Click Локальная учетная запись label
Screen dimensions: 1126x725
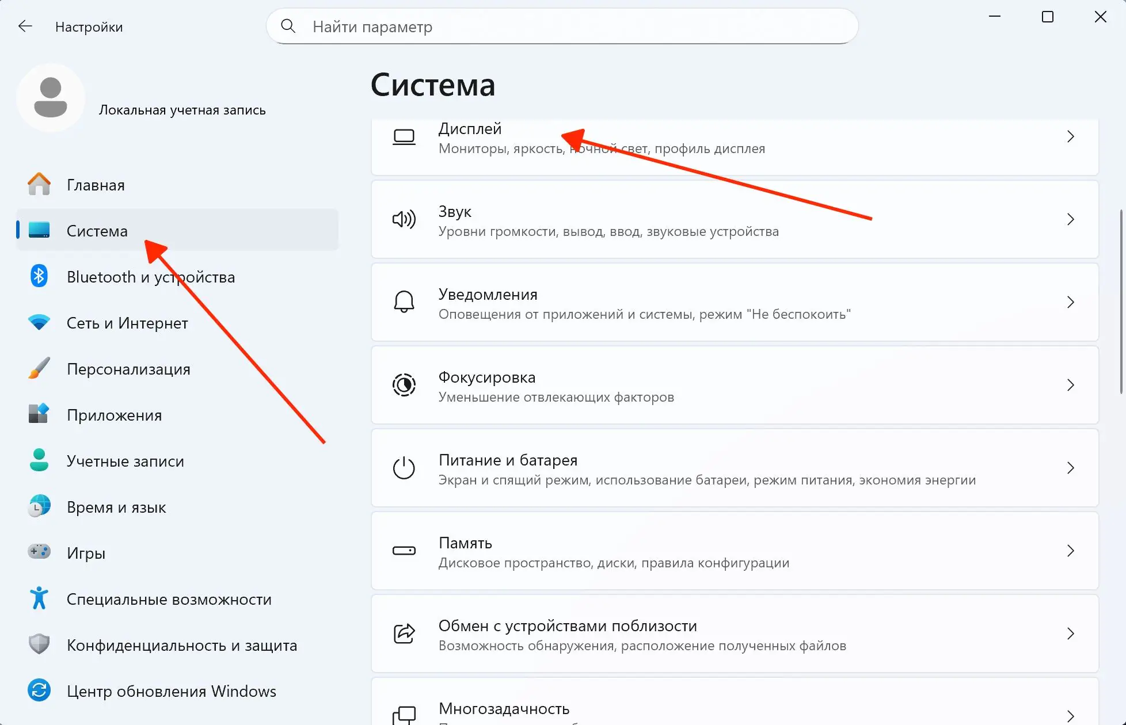(x=182, y=110)
